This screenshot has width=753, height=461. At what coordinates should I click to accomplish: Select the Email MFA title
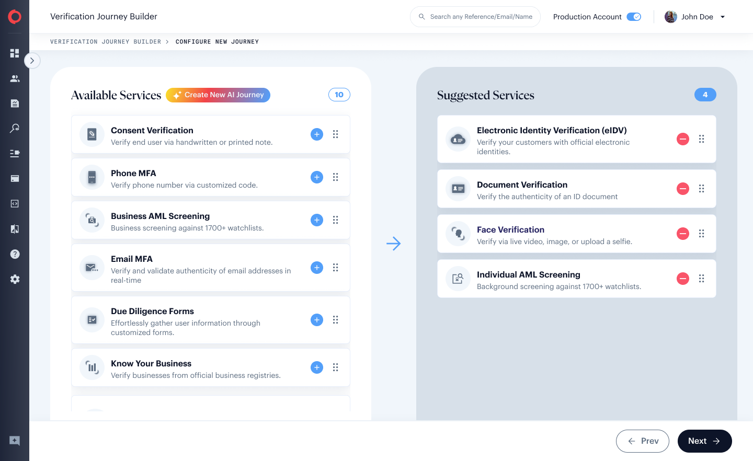click(x=132, y=259)
